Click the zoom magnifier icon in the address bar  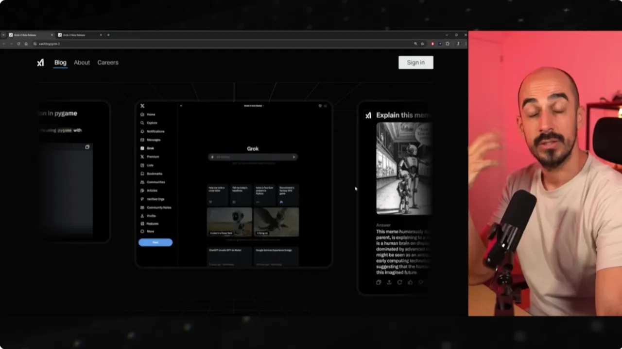(x=415, y=44)
